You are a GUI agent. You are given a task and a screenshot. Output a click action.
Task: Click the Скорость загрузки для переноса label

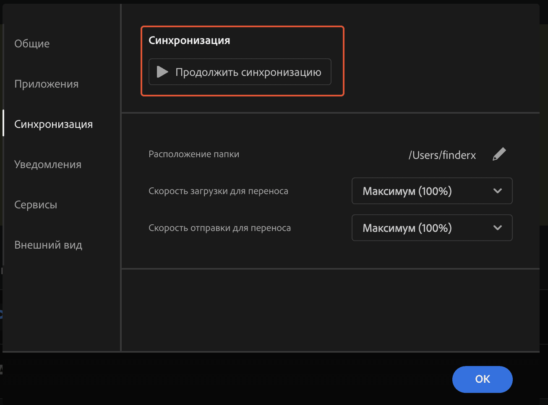(x=218, y=191)
